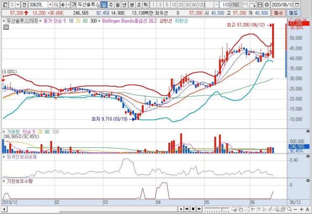Fast-forward the chart replay
Screen dimensions: 312x214
click(x=199, y=209)
